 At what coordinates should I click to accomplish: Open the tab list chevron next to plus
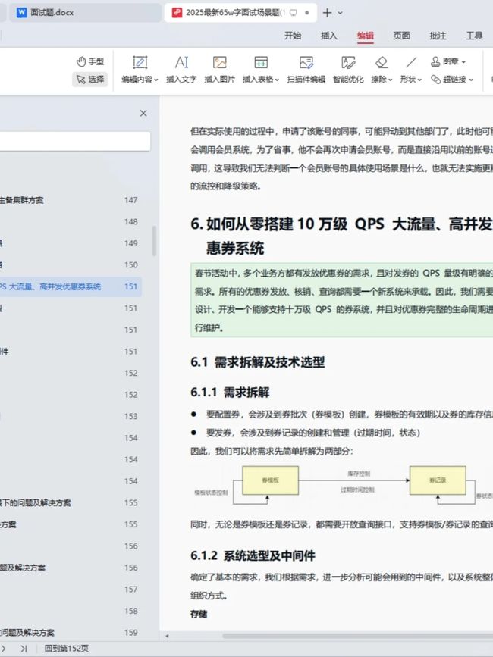tap(340, 13)
